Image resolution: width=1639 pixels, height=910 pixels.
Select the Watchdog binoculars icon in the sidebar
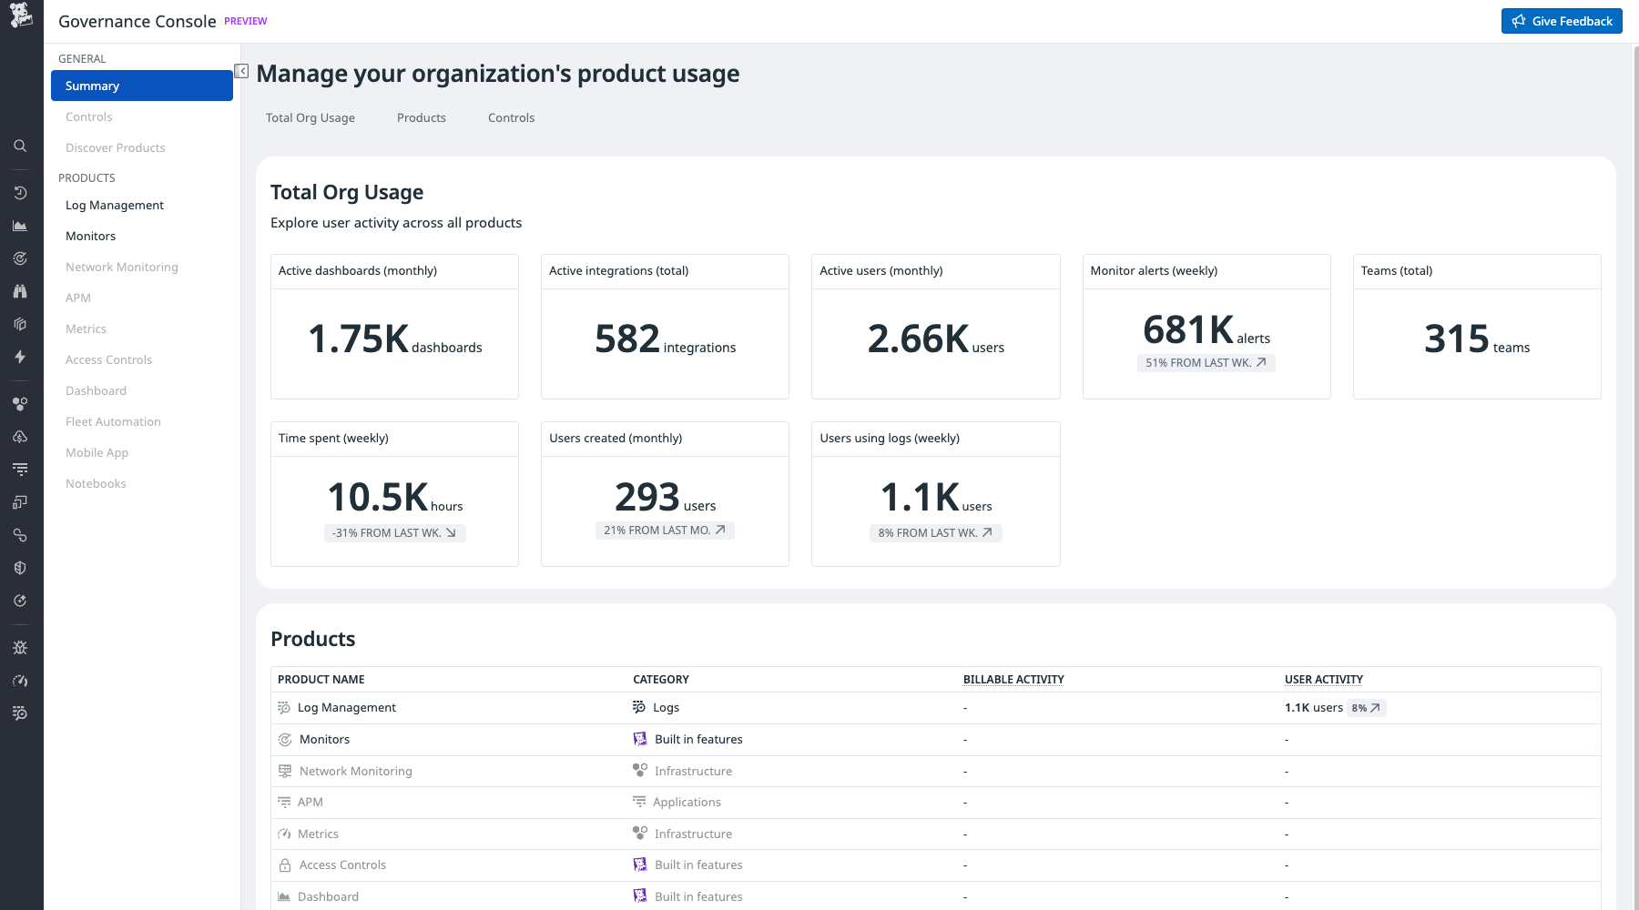(20, 291)
